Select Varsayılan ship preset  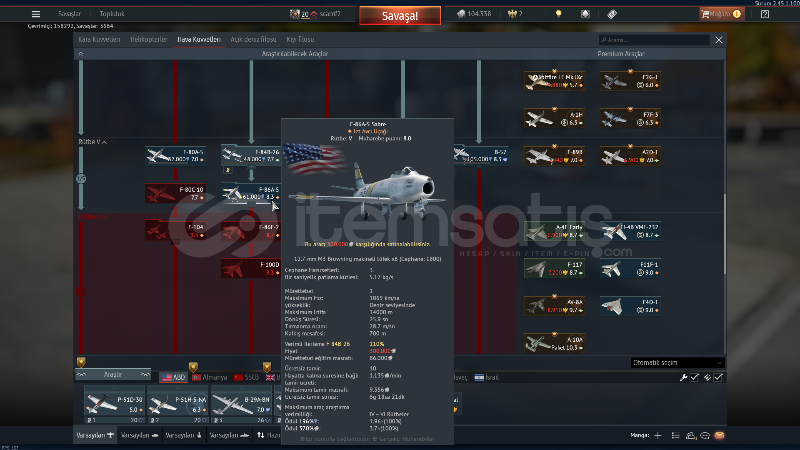[229, 435]
